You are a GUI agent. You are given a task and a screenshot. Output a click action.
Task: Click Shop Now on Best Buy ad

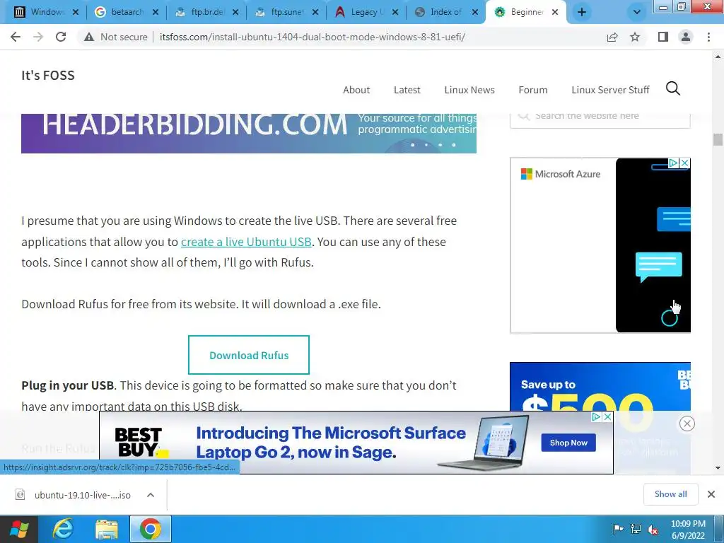tap(568, 443)
